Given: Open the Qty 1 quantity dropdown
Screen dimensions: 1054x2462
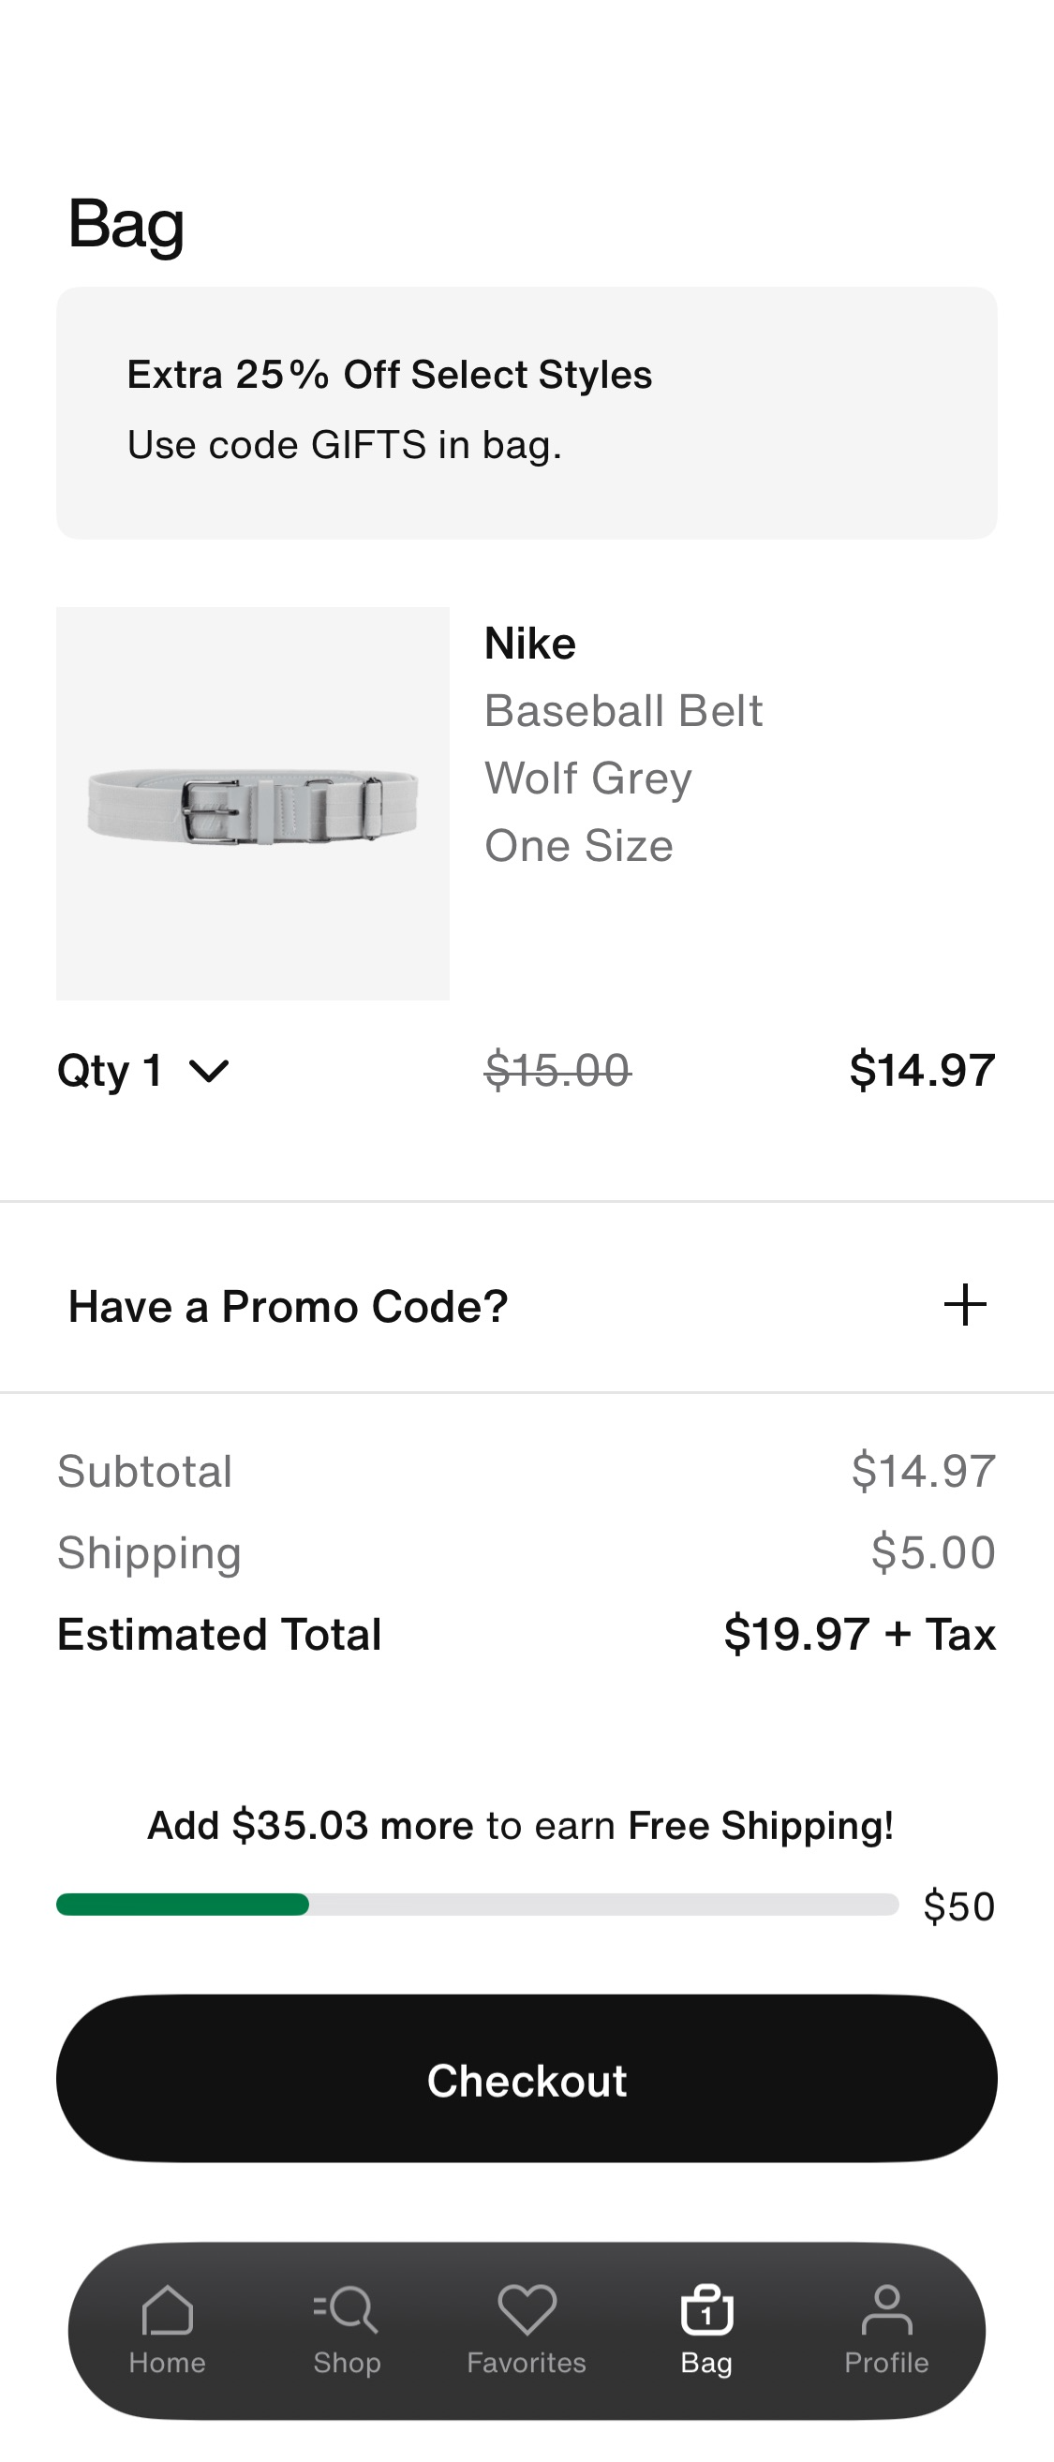Looking at the screenshot, I should pyautogui.click(x=143, y=1071).
